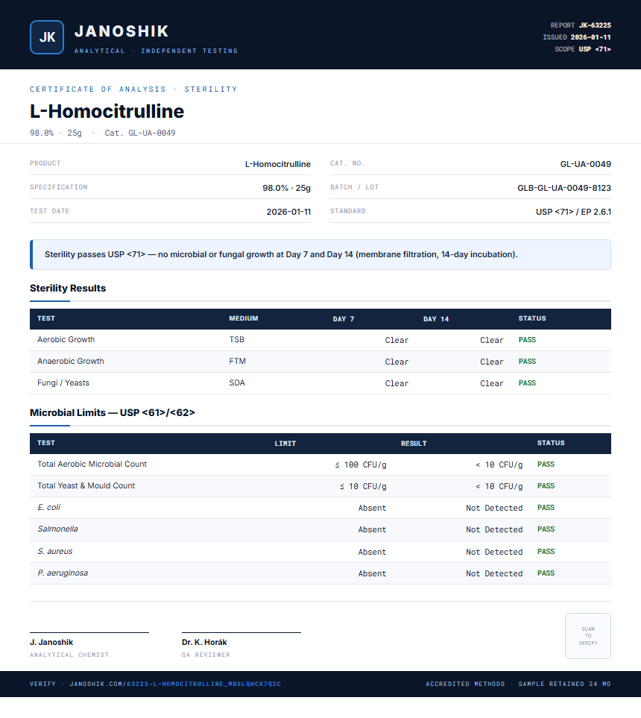Click the Scan to Verify box
This screenshot has width=641, height=718.
tap(588, 636)
